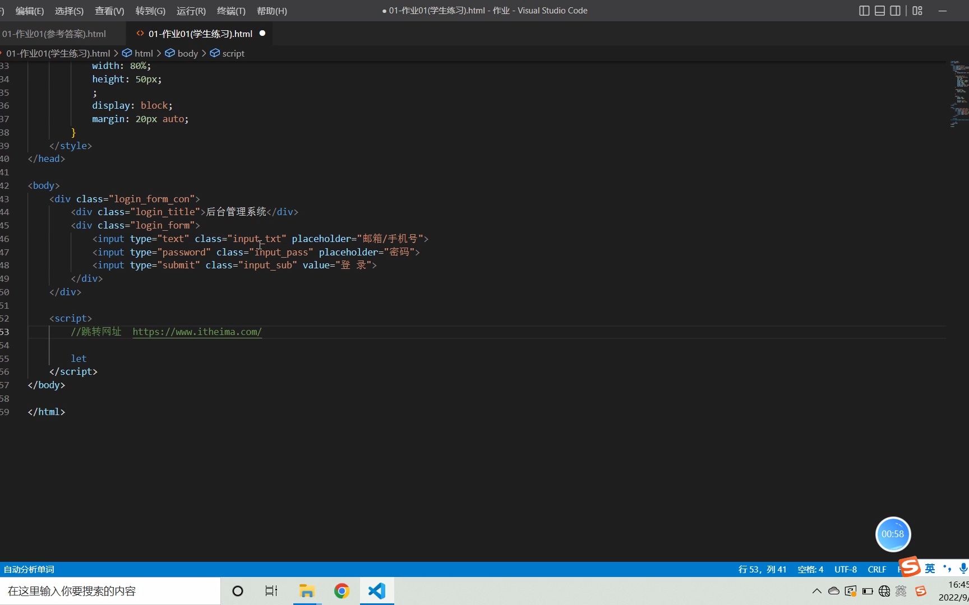Change file encoding UTF-8
This screenshot has width=969, height=605.
[x=845, y=569]
